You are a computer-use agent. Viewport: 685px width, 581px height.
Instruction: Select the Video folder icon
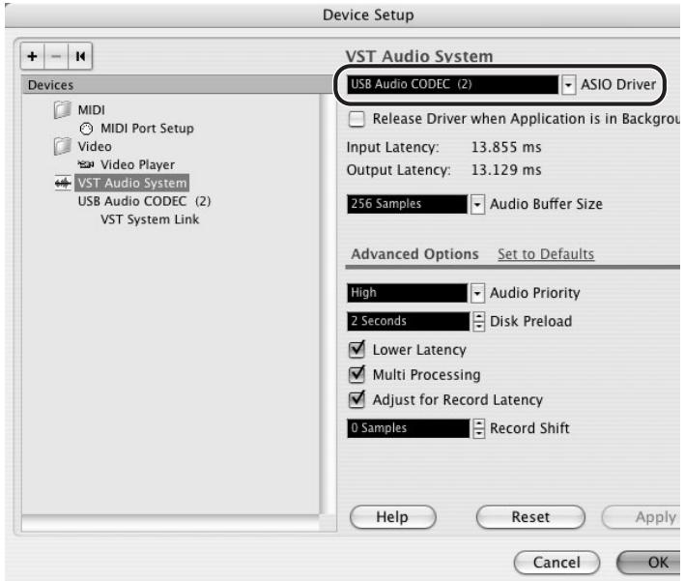click(x=62, y=146)
